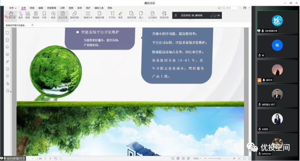300x161 pixels.
Task: Select Edit Object (编辑对象) tool
Action: [100, 15]
